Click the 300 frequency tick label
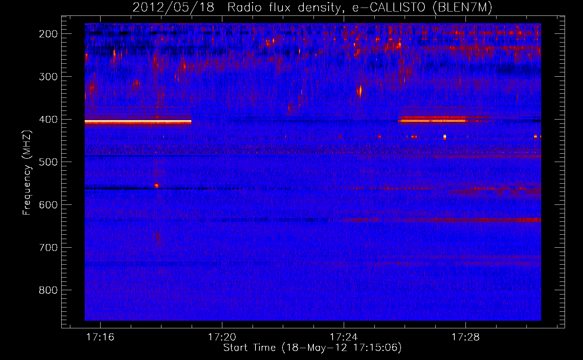This screenshot has width=583, height=360. click(48, 77)
